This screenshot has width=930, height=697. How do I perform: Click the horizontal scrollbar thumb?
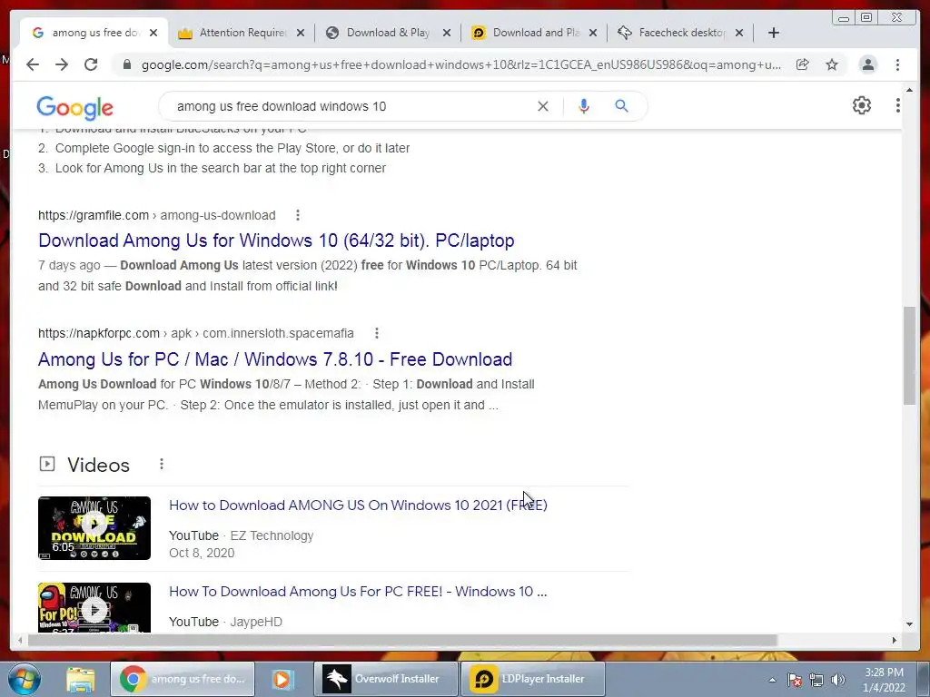point(402,640)
